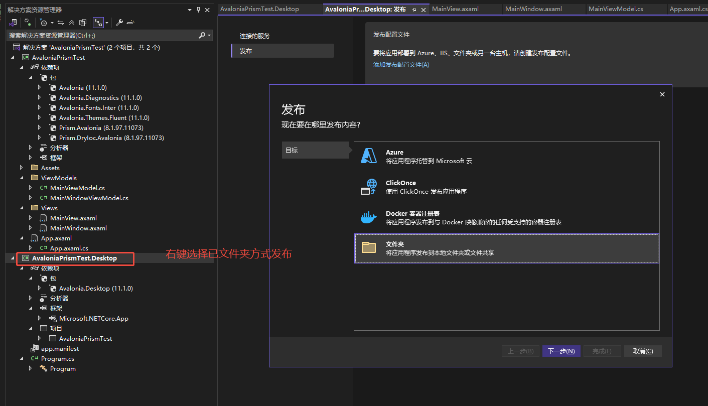Select the Azure publish target
The image size is (708, 406).
point(507,157)
